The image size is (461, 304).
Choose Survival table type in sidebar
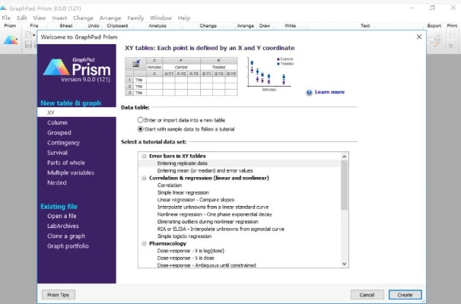pos(57,153)
